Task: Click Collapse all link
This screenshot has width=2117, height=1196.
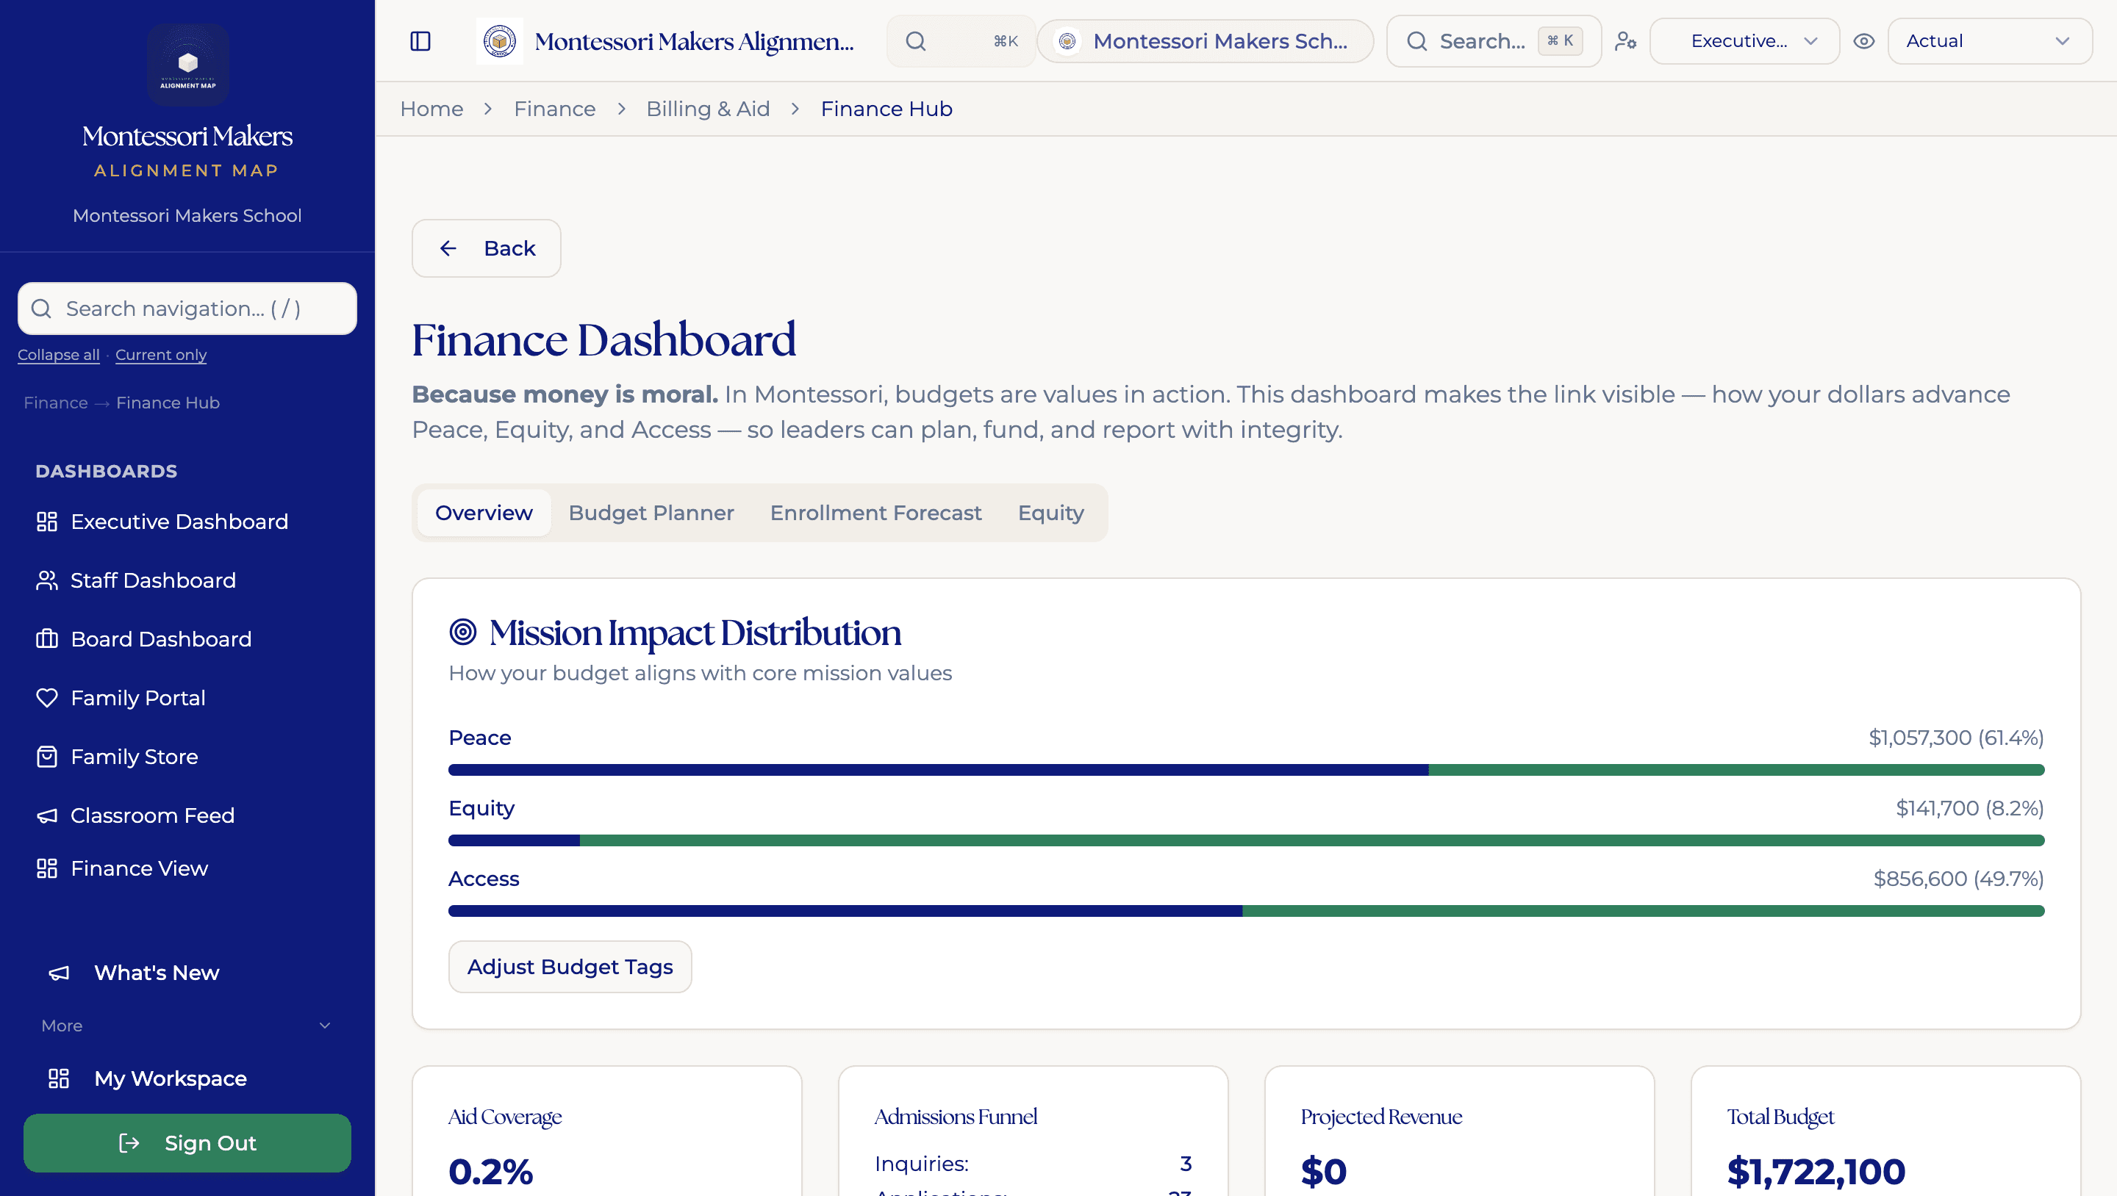Action: point(58,355)
